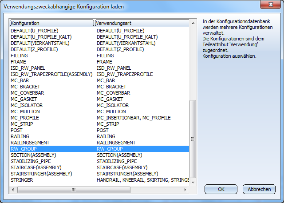Select the STRINGER configuration row

click(99, 180)
